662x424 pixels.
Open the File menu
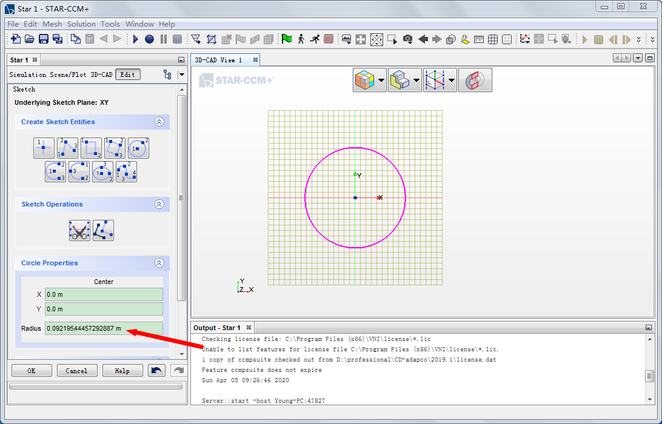coord(13,24)
